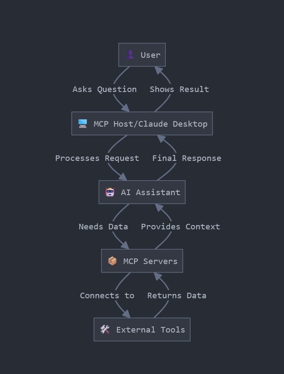Screen dimensions: 284x374
Task: Select the Returns Data edge label
Action: point(176,295)
